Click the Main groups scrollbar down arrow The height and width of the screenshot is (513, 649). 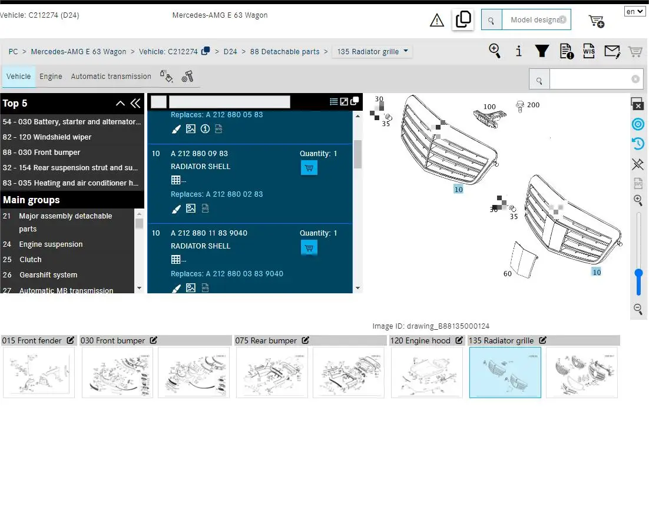139,288
